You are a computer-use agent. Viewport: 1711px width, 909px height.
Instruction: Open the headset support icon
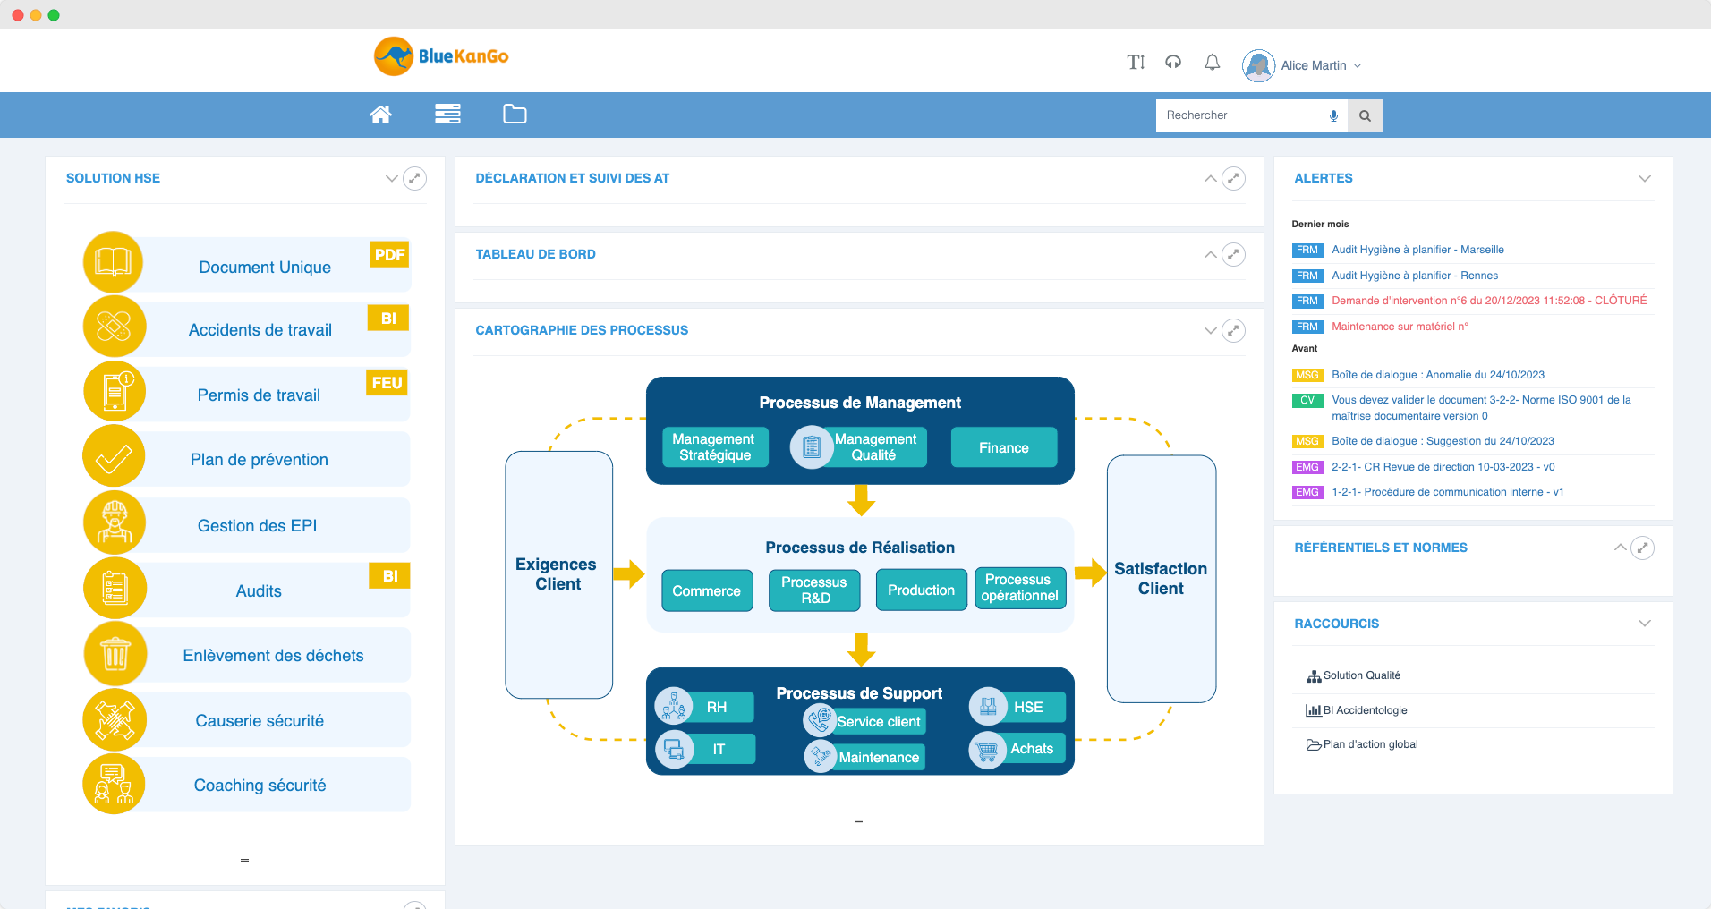pyautogui.click(x=1173, y=62)
